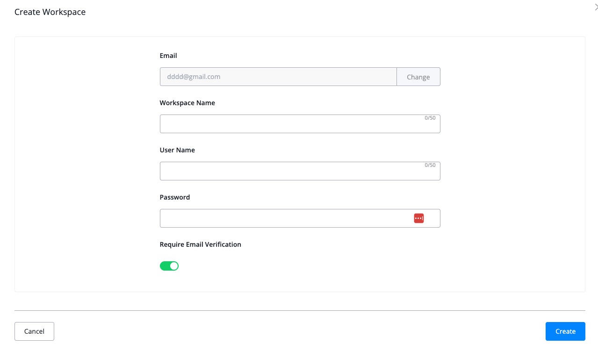598x351 pixels.
Task: Focus the User Name text field
Action: [300, 171]
